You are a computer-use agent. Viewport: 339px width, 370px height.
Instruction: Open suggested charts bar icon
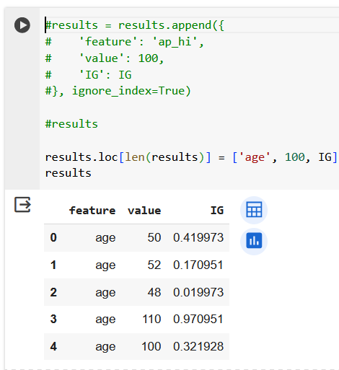(x=254, y=241)
